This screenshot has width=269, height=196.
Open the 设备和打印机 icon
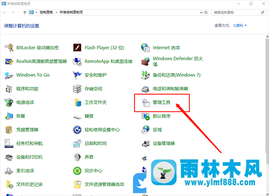click(x=9, y=157)
